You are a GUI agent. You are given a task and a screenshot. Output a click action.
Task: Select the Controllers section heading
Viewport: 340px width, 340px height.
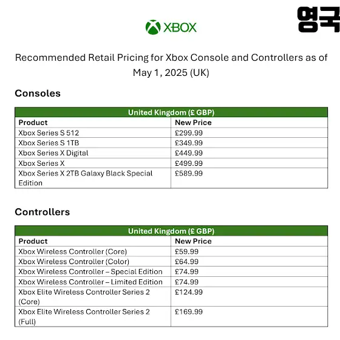[42, 212]
